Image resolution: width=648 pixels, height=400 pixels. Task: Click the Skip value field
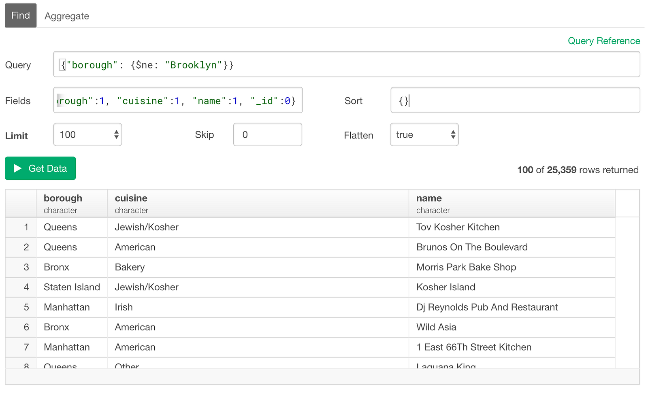click(267, 135)
